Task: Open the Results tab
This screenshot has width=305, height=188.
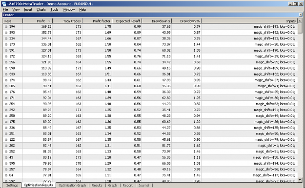Action: coord(97,185)
